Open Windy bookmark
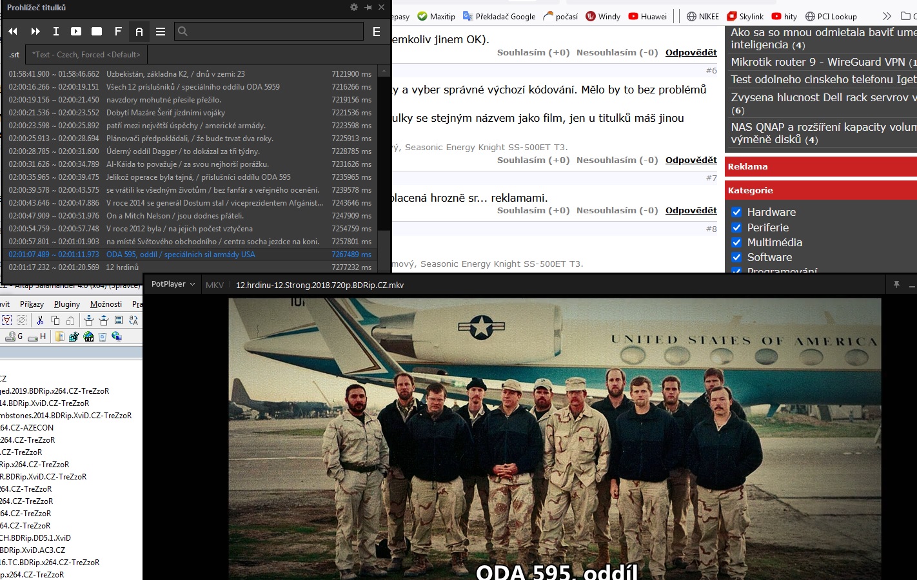Screen dimensions: 917x580 click(603, 16)
